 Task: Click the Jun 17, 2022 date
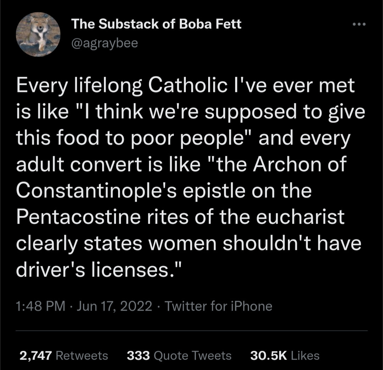[114, 306]
